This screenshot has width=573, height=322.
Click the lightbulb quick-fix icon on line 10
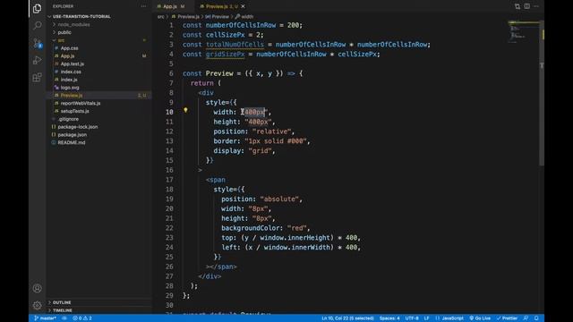click(x=185, y=110)
